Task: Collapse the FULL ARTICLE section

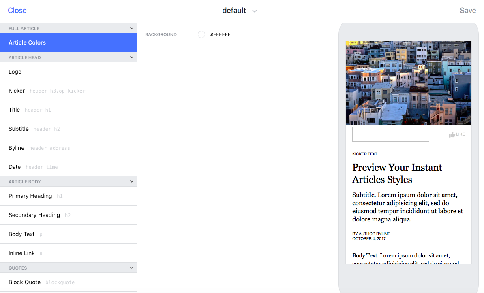Action: (131, 28)
